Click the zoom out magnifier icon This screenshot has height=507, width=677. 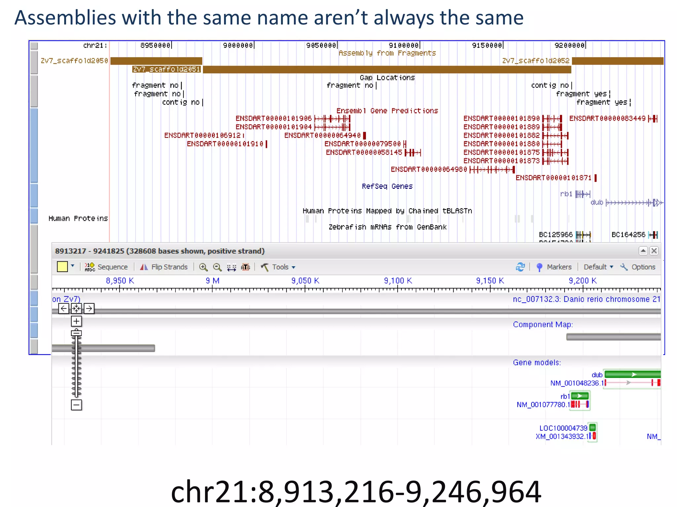pos(217,267)
